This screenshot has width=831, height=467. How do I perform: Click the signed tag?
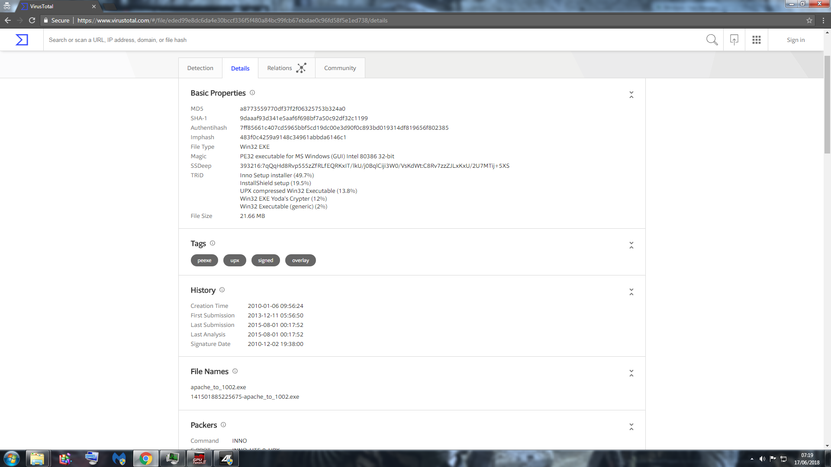click(266, 260)
